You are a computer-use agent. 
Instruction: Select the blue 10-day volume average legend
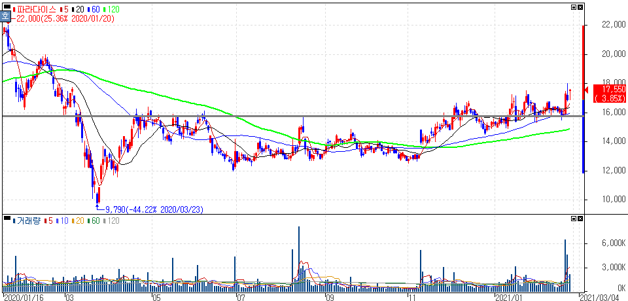click(61, 221)
